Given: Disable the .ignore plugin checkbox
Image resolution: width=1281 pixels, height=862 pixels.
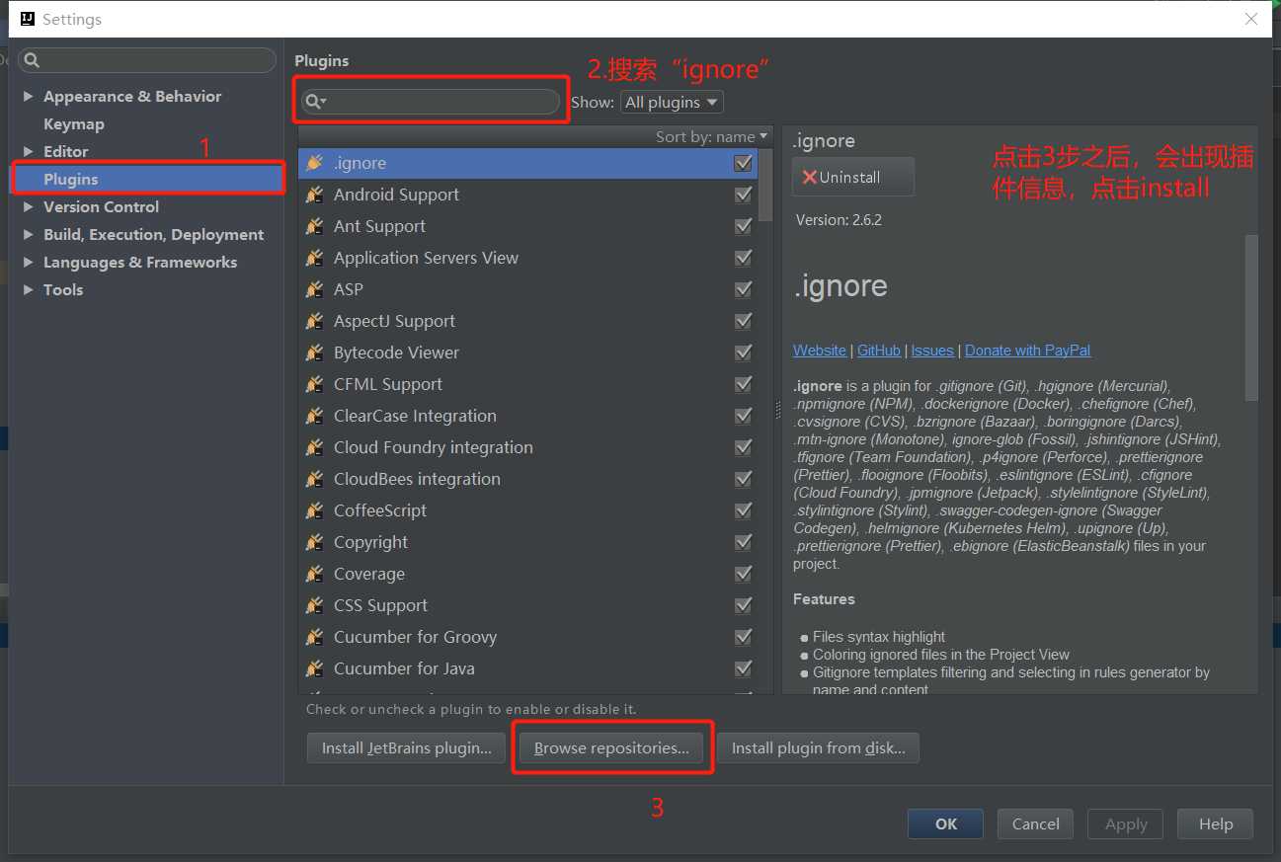Looking at the screenshot, I should point(743,163).
